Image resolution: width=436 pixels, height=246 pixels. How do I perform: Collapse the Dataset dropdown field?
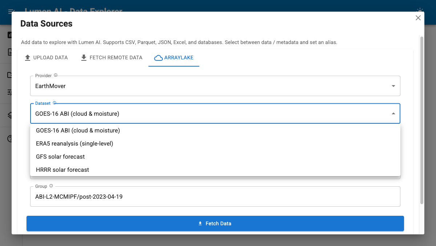pos(215,114)
